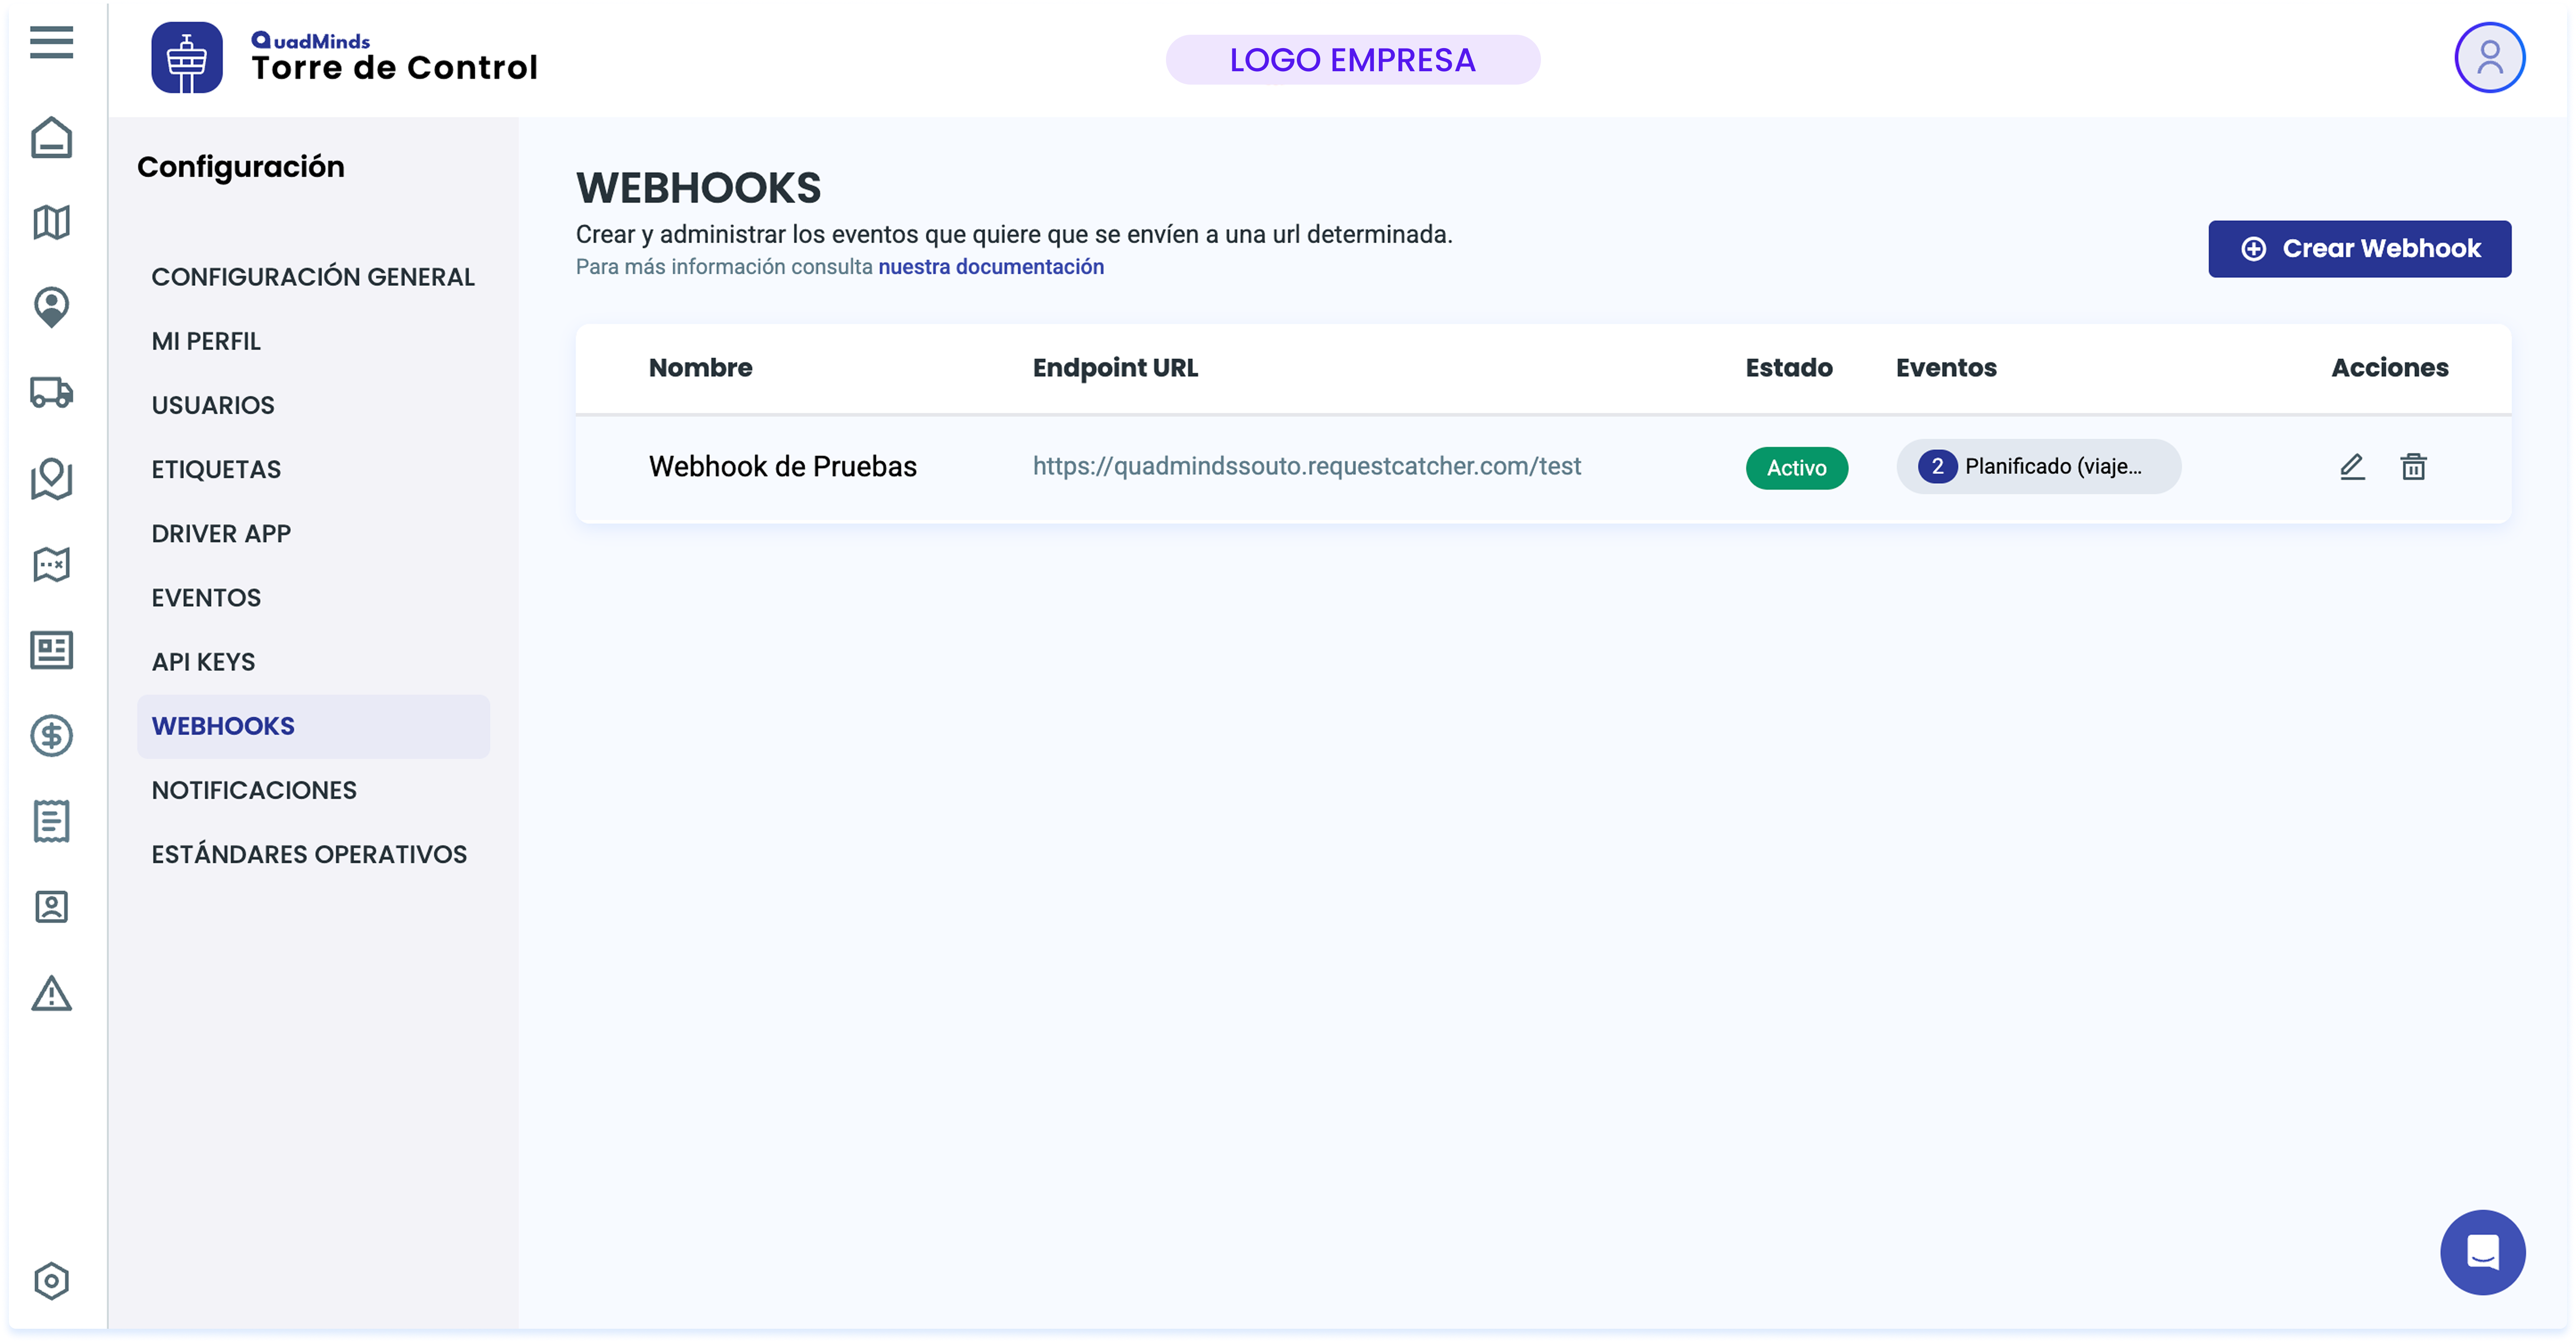Click the hexagon settings icon at bottom

pos(51,1280)
